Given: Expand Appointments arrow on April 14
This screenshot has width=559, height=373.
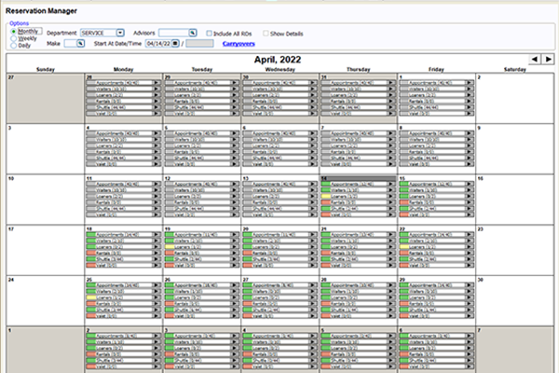Looking at the screenshot, I should click(x=391, y=185).
